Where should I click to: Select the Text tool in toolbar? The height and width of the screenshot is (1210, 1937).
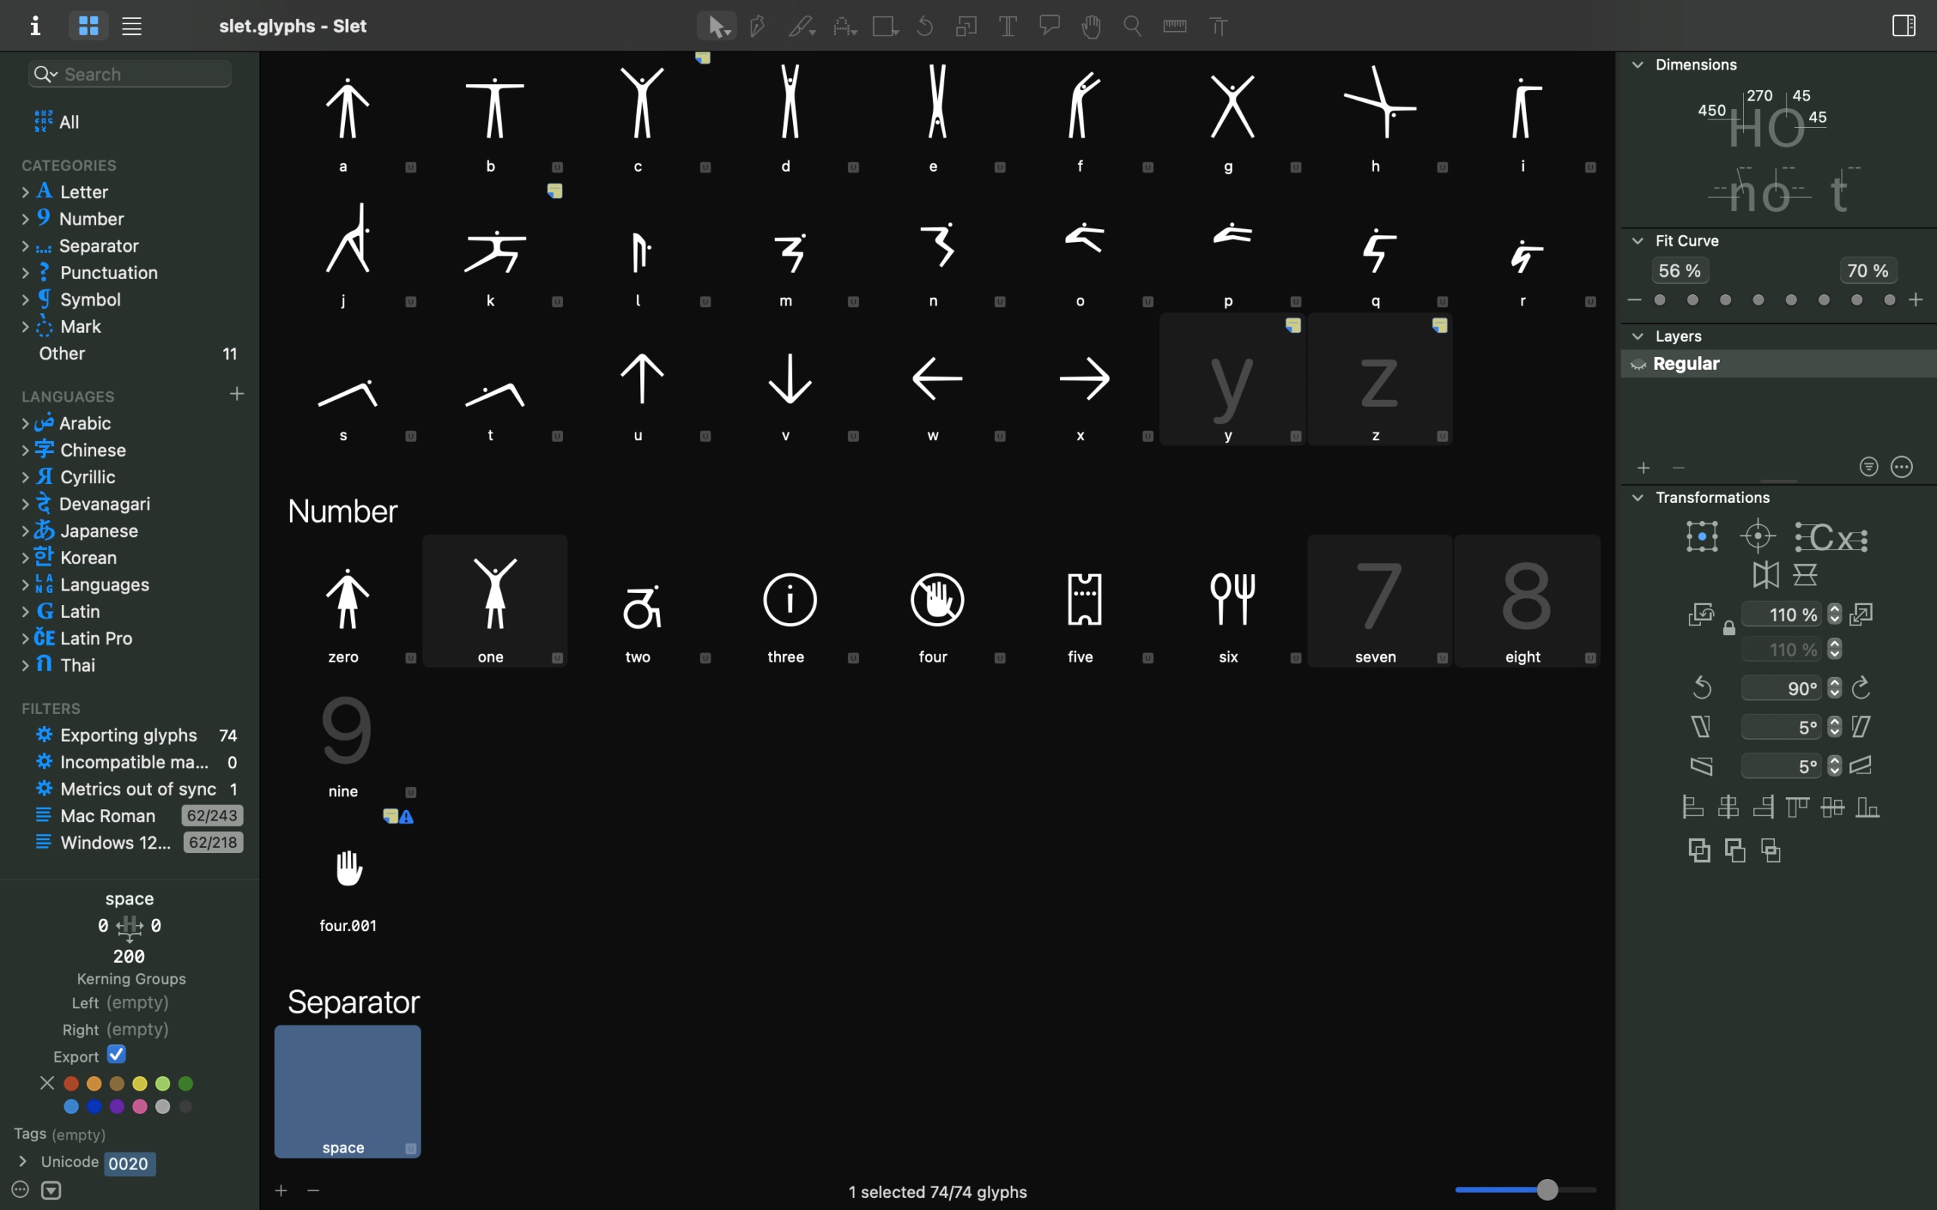click(1008, 26)
